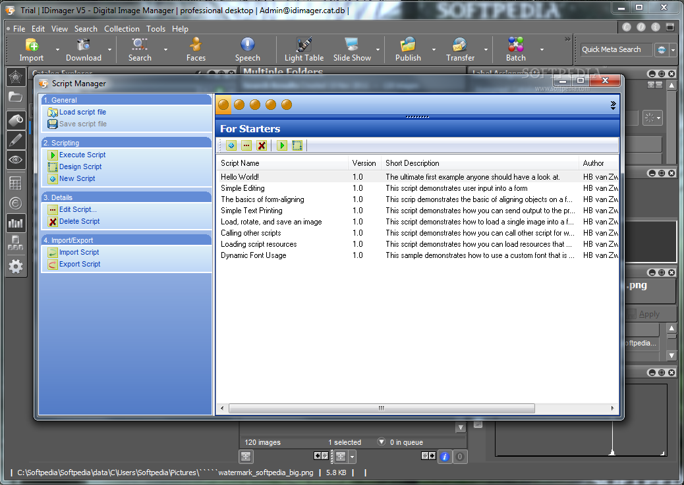The height and width of the screenshot is (485, 684).
Task: Click the add script icon in For Starters toolbar
Action: pos(231,145)
